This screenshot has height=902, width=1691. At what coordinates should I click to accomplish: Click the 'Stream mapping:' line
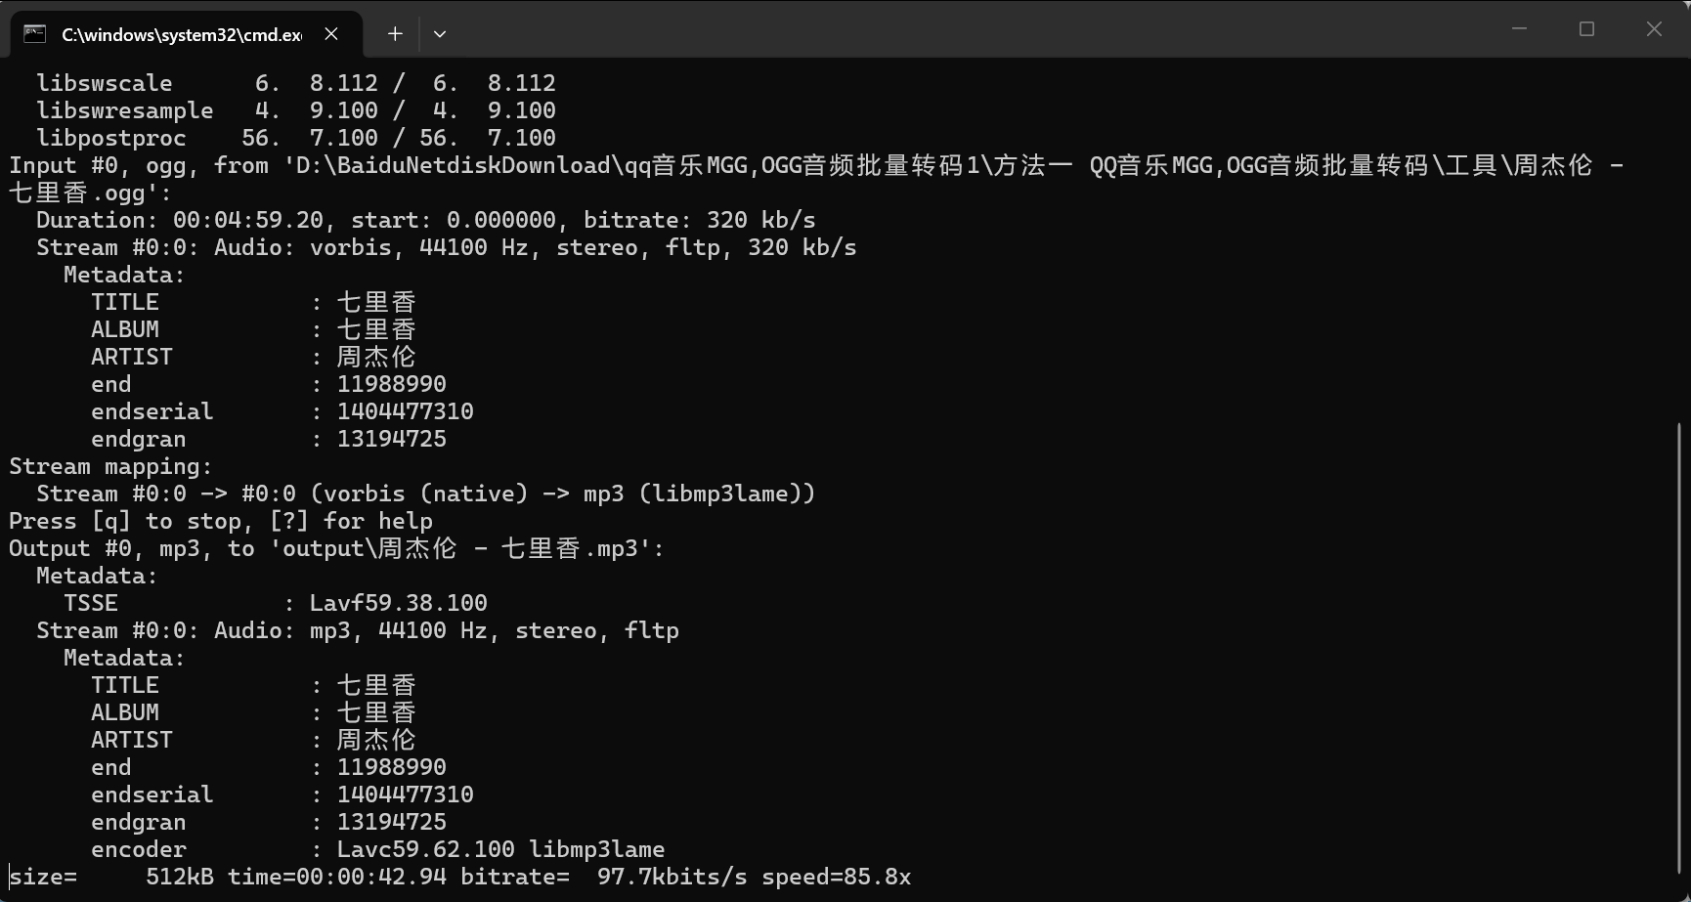pyautogui.click(x=110, y=466)
